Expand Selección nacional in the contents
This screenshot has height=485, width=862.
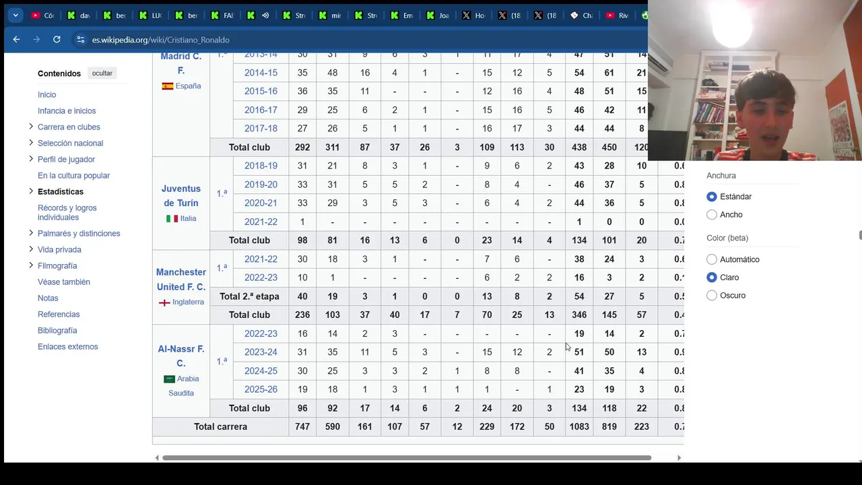click(31, 143)
